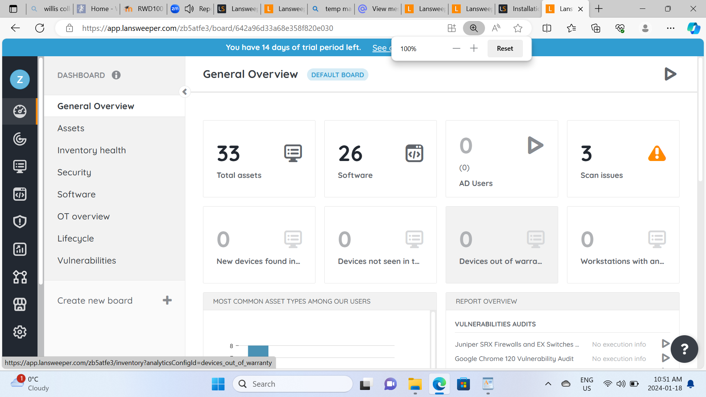Open the bar-chart reports icon in left rail
This screenshot has height=397, width=706.
click(x=20, y=249)
